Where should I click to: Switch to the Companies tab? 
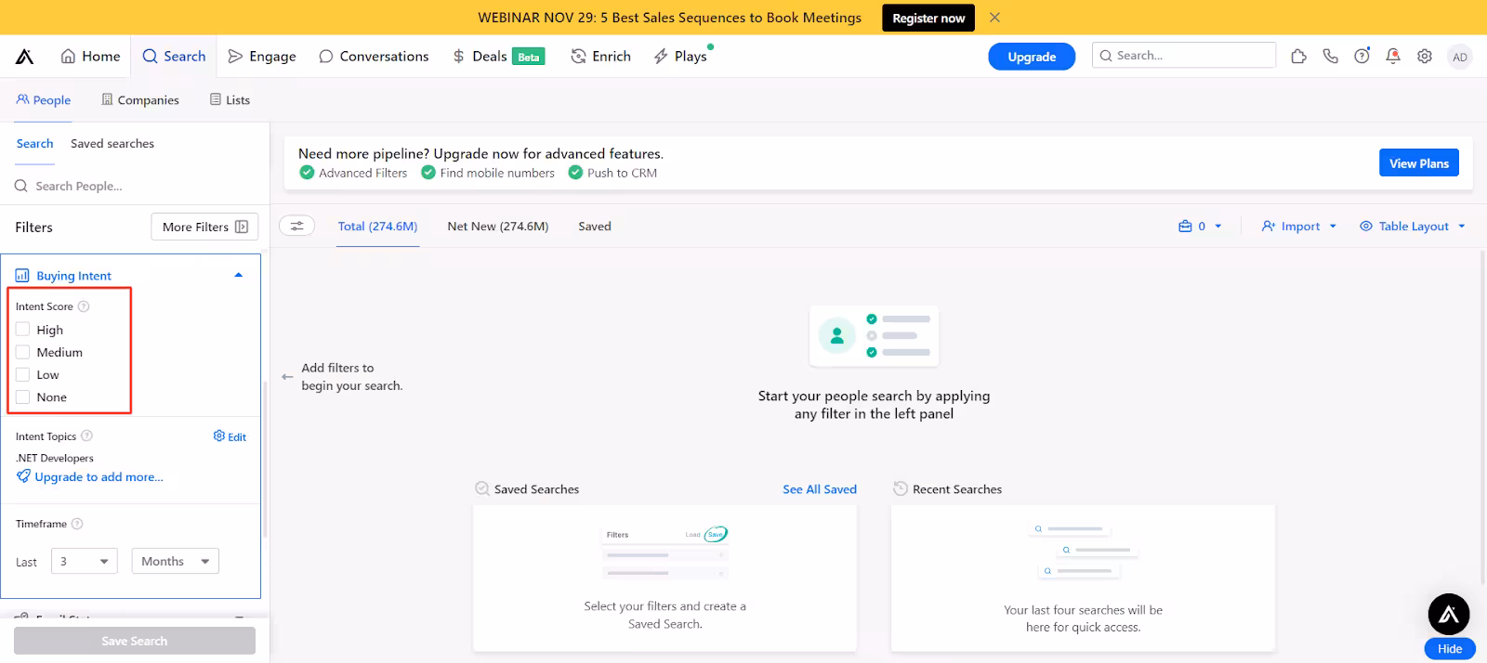(140, 100)
